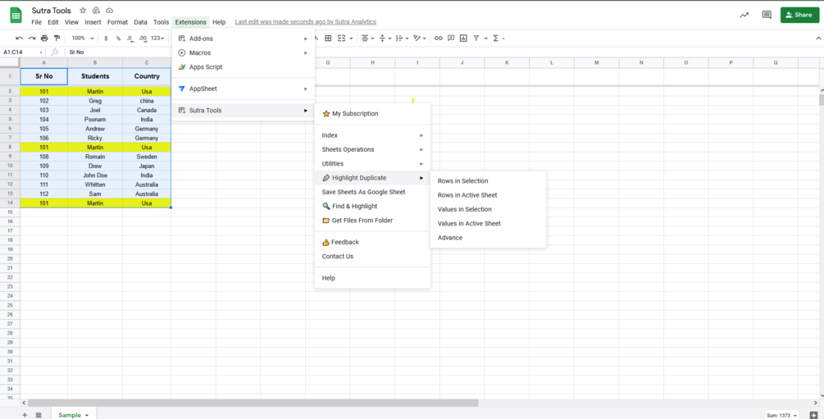824x419 pixels.
Task: Open the File menu
Action: (x=36, y=22)
